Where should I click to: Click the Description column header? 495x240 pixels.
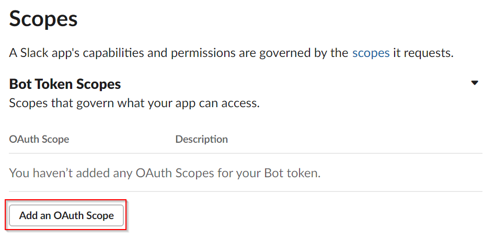pos(202,139)
